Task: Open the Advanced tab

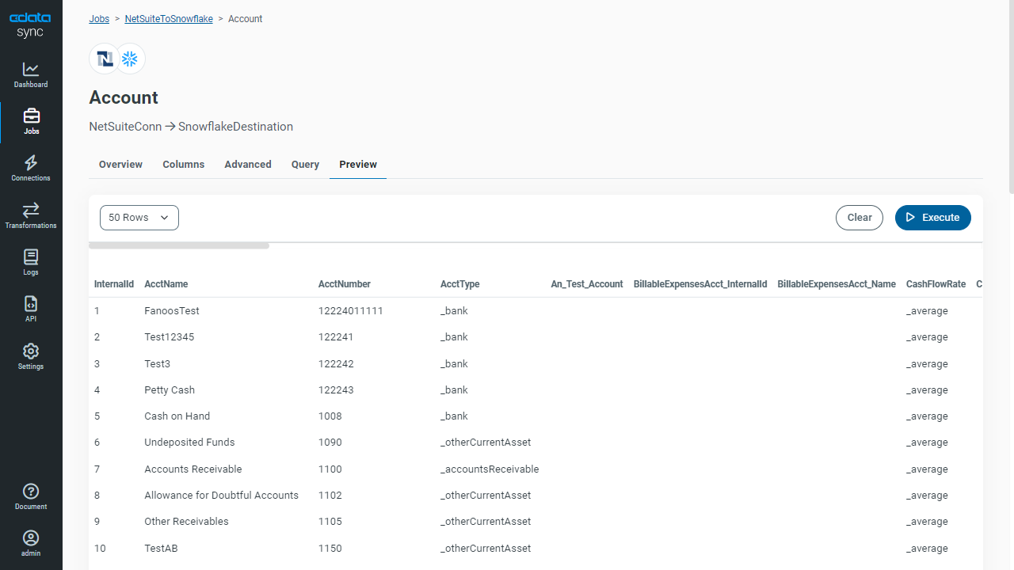Action: click(248, 165)
